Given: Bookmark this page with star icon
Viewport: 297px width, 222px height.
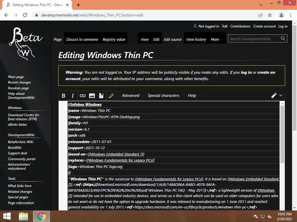Looking at the screenshot, I should coord(270,15).
